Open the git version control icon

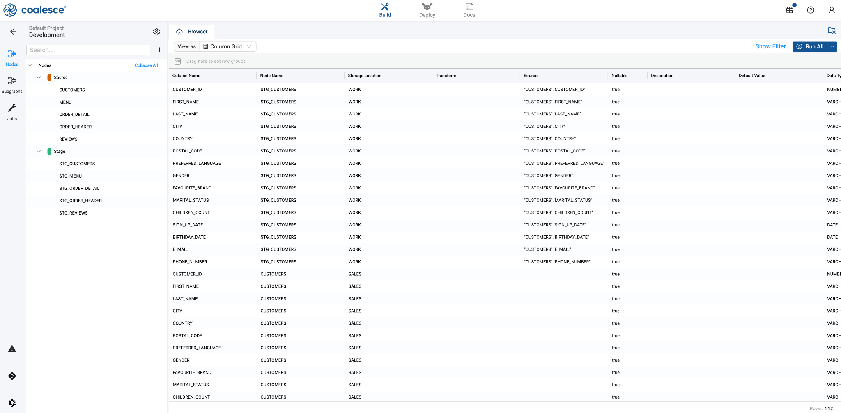pos(12,376)
